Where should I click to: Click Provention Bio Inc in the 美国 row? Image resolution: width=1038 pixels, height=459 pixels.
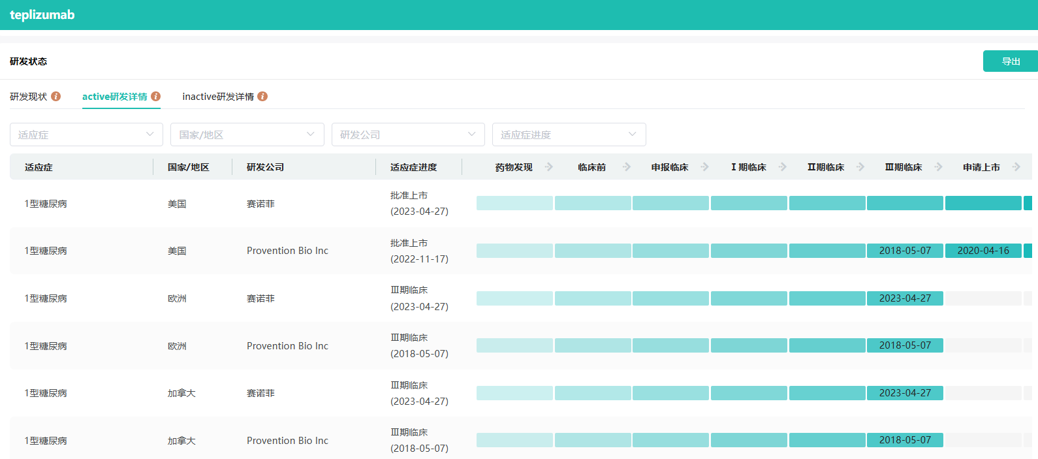tap(287, 251)
